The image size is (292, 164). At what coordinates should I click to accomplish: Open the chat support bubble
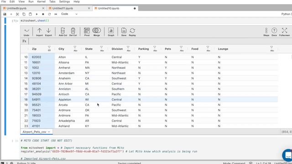[x=287, y=155]
